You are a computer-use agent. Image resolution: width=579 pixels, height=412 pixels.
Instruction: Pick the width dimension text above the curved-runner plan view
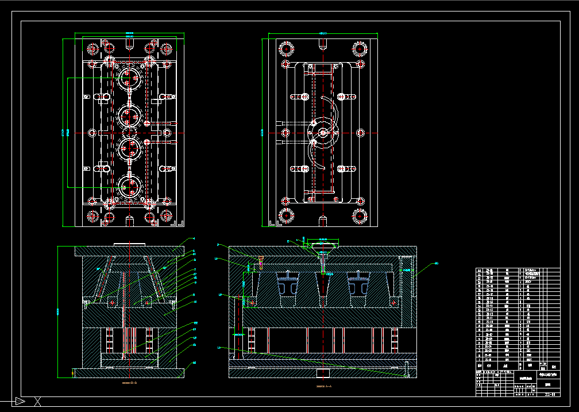[323, 33]
